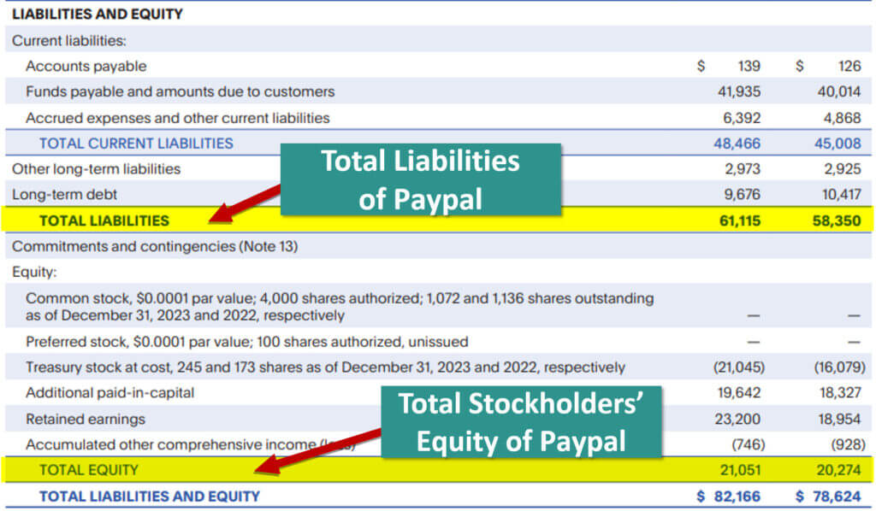Click the TOTAL CURRENT LIABILITIES row

point(138,143)
